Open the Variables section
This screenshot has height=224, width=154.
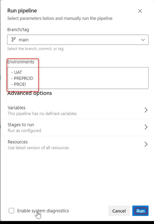point(77,110)
